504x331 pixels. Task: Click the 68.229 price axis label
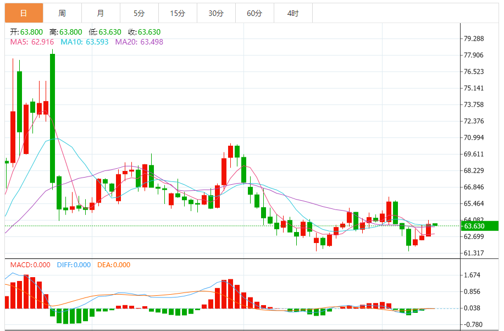474,170
